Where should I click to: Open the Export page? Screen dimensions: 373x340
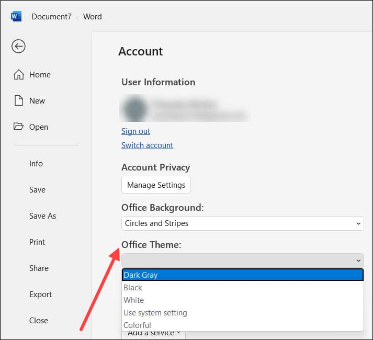pyautogui.click(x=40, y=294)
